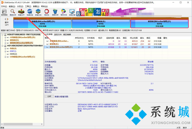Expand the 恢复(0) tree node
The width and height of the screenshot is (192, 129).
(x=5, y=49)
